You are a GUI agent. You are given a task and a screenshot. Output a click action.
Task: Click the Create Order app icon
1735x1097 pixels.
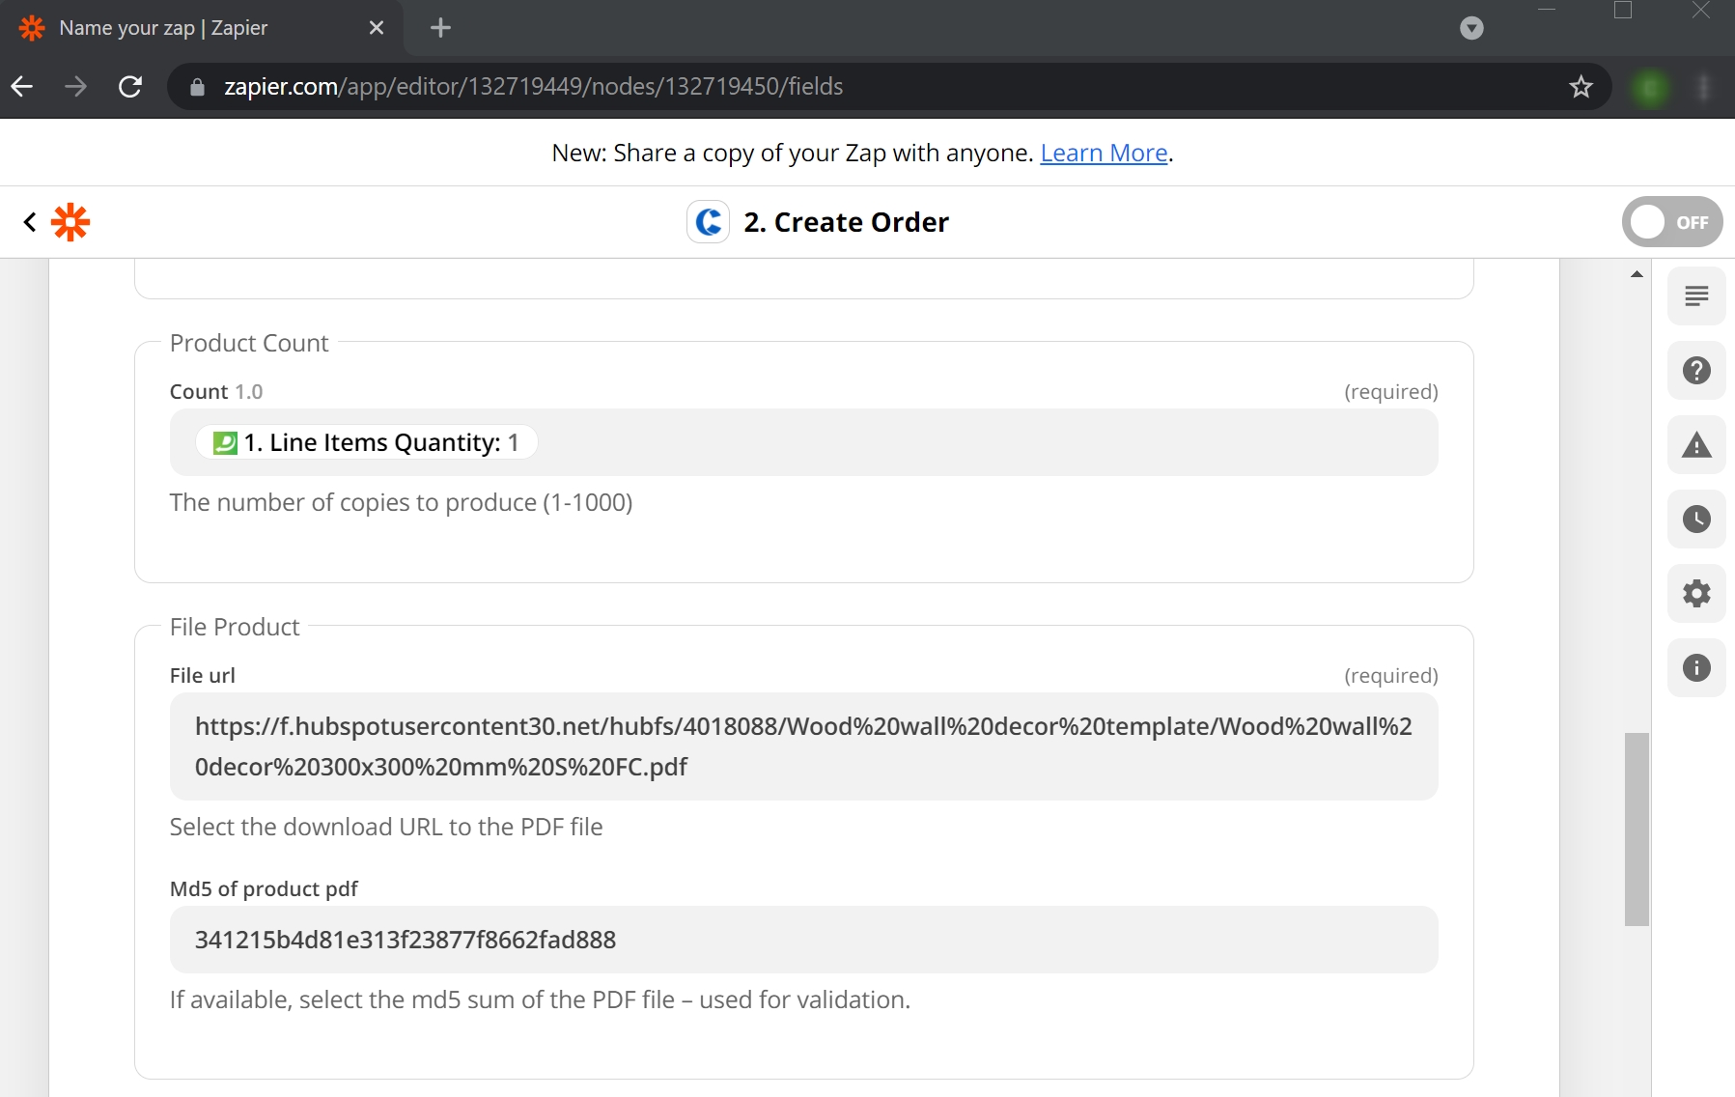[x=708, y=222]
